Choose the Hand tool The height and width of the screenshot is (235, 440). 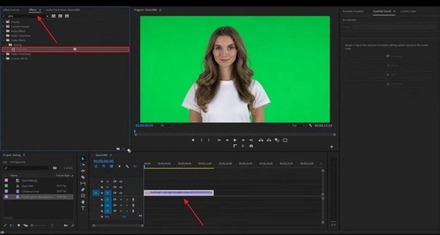pos(83,202)
